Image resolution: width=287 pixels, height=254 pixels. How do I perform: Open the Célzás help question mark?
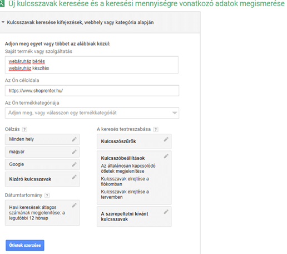[x=24, y=129]
